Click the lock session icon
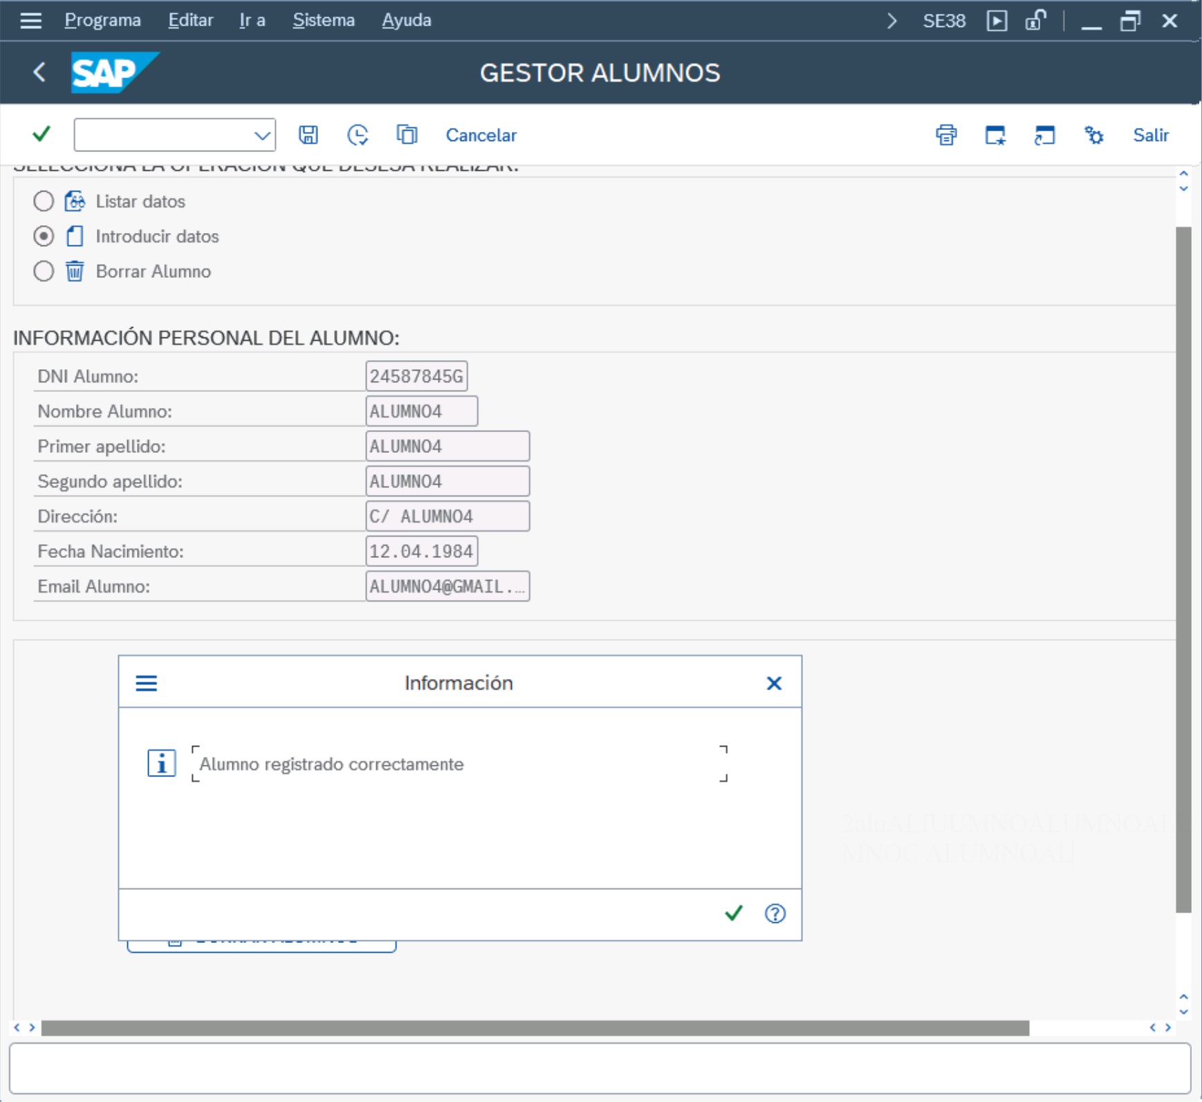This screenshot has width=1202, height=1102. (1035, 21)
